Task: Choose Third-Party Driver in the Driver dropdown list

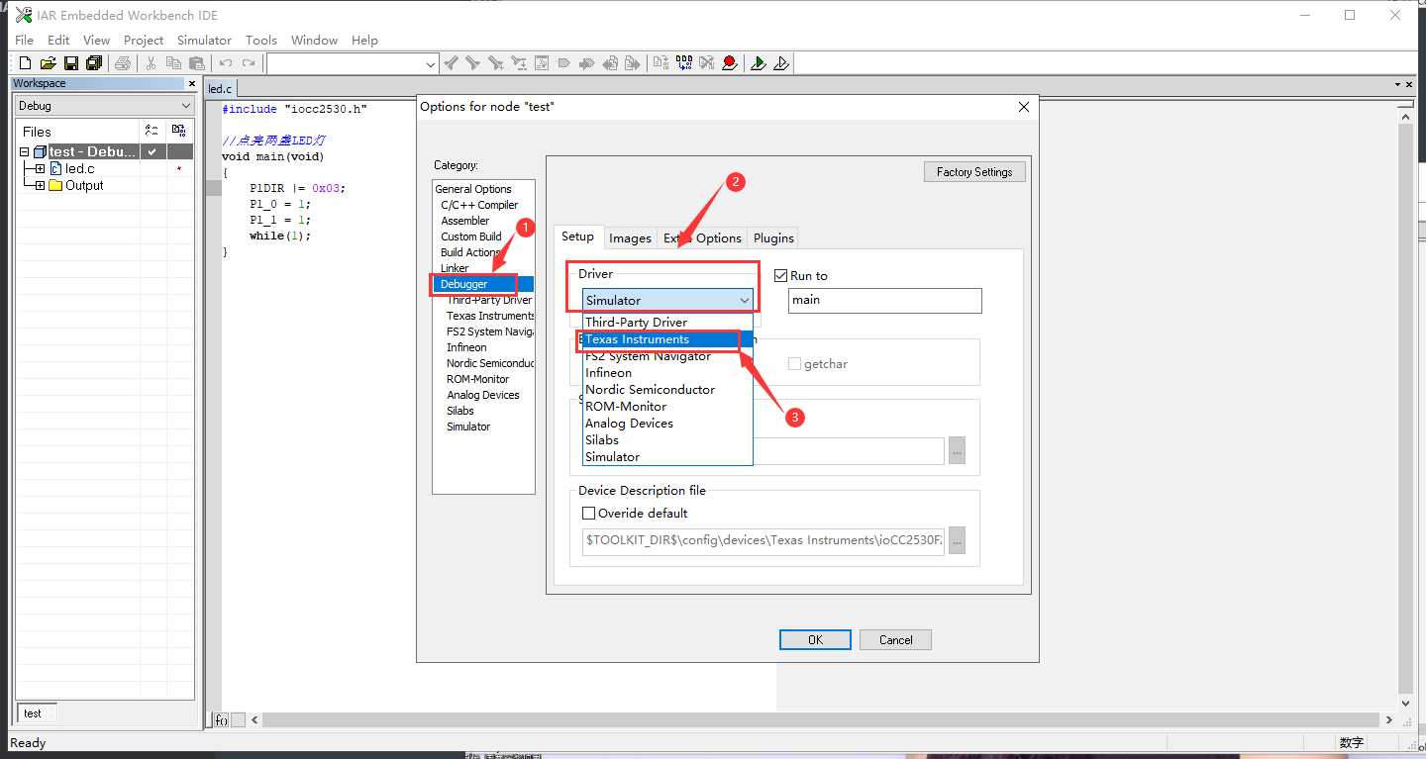Action: 667,323
